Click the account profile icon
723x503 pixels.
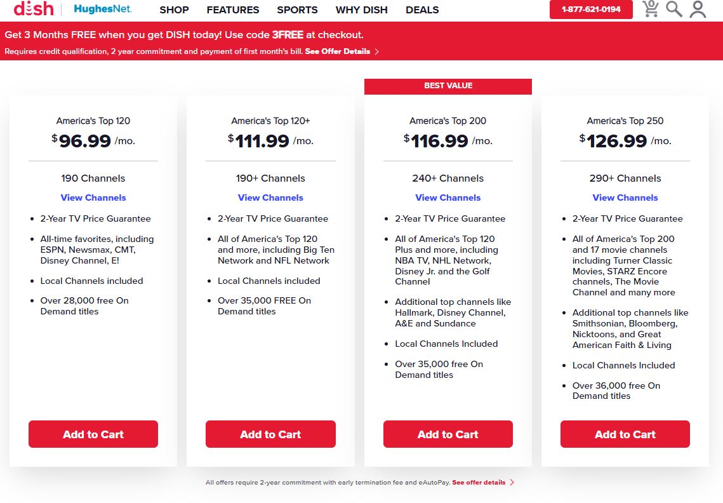[x=698, y=9]
